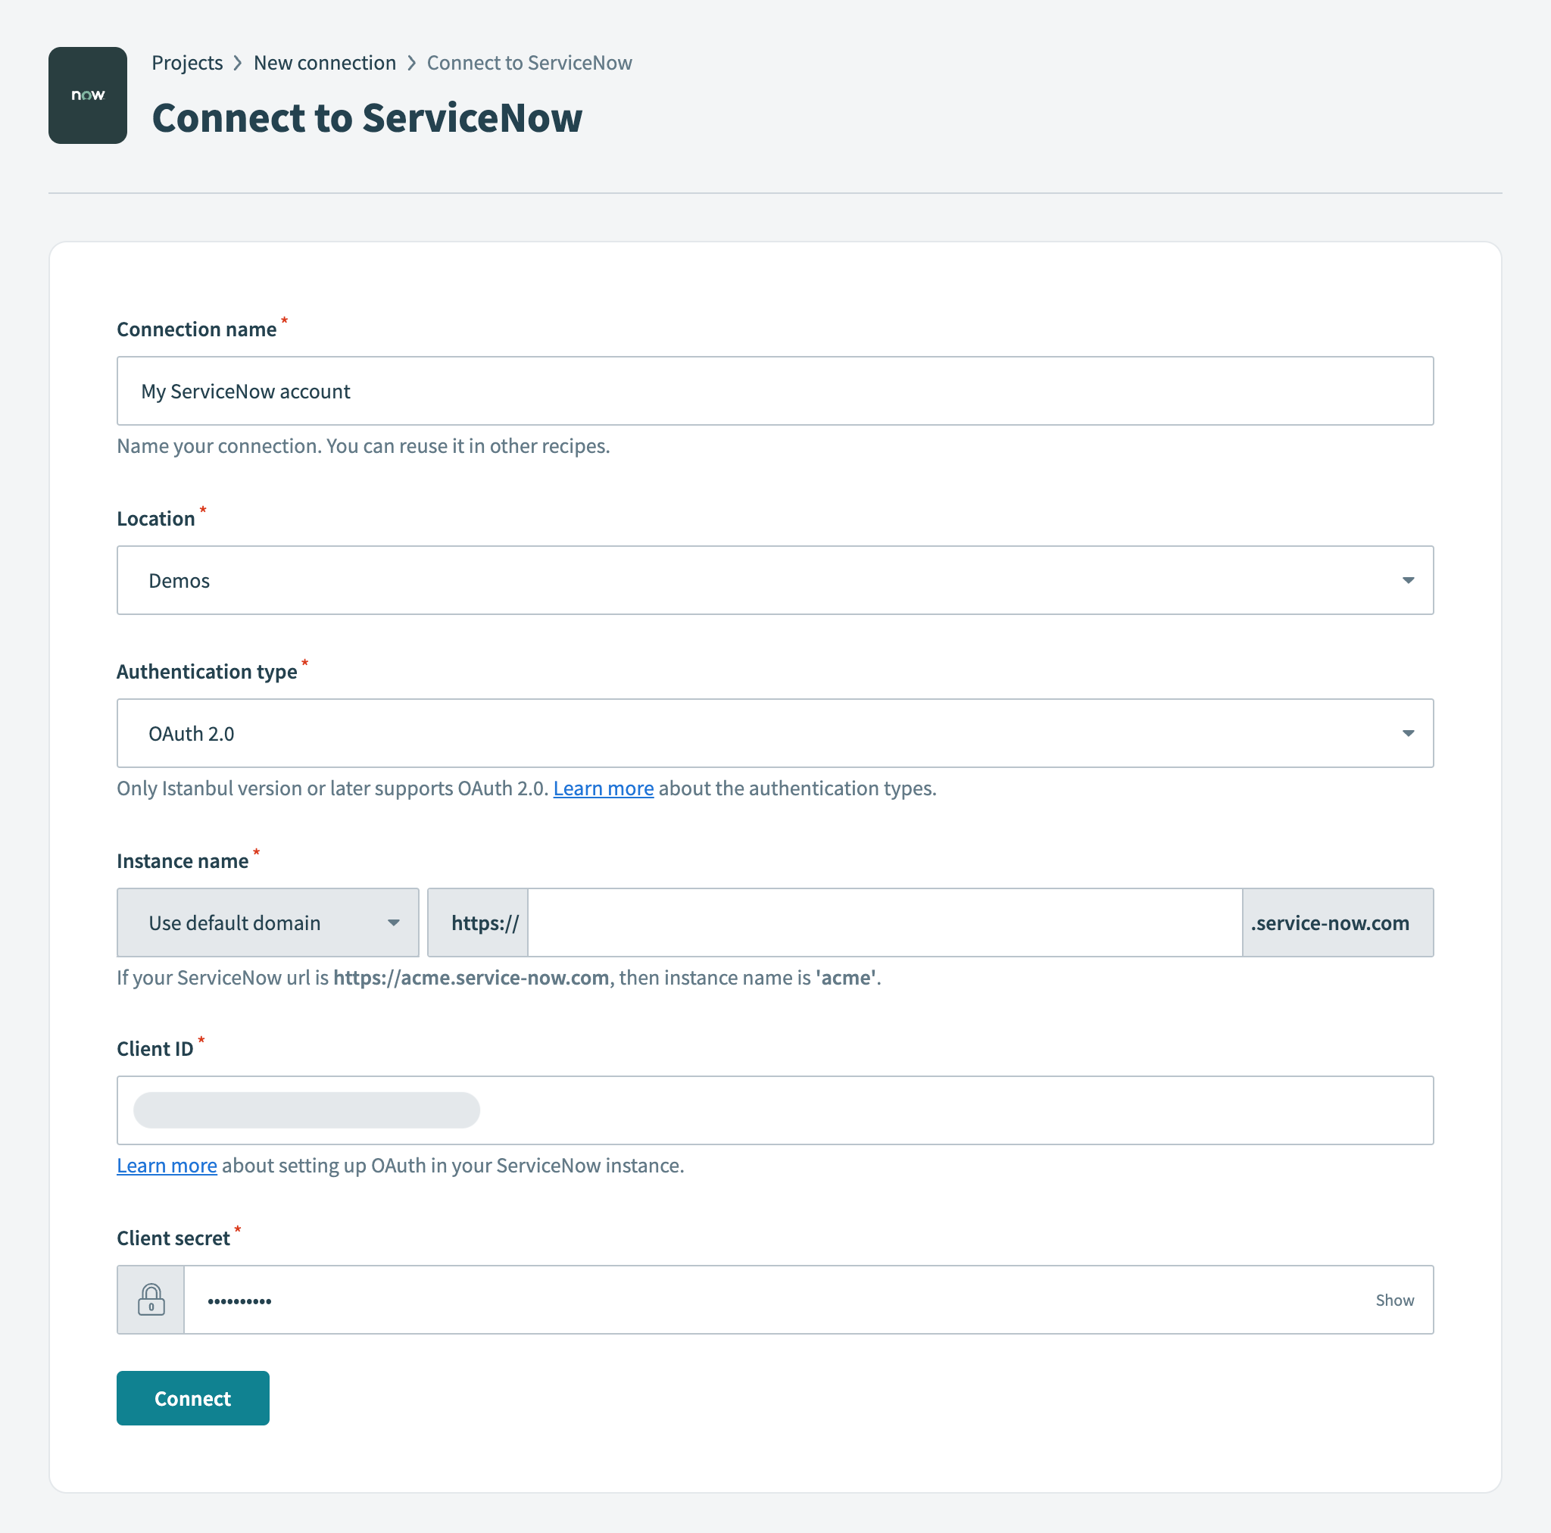Open the Authentication type dropdown arrow
This screenshot has height=1533, width=1551.
pyautogui.click(x=1409, y=732)
